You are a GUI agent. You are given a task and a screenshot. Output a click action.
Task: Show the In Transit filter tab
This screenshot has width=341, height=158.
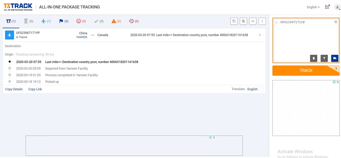(x=46, y=21)
